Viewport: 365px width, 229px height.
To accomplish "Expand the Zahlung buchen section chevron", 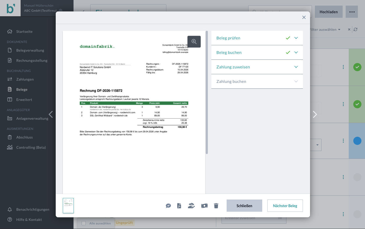I will coord(296,81).
